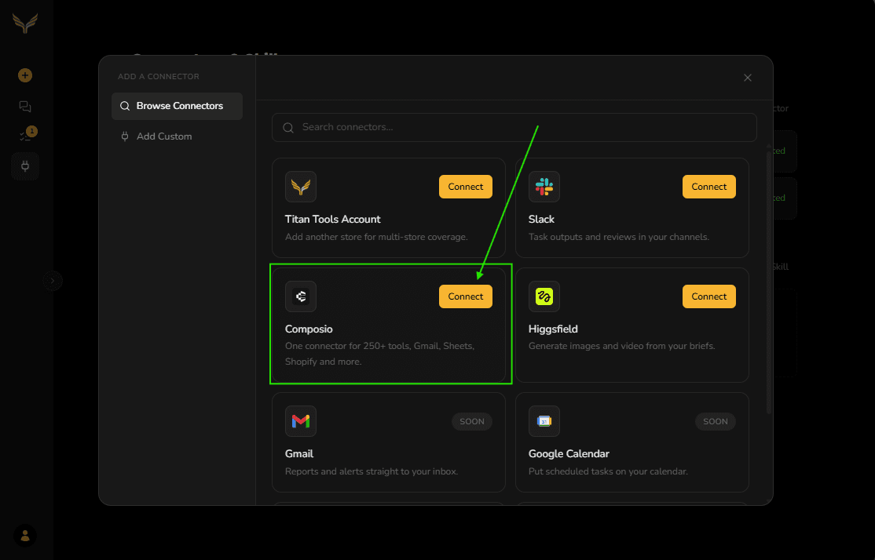Viewport: 875px width, 560px height.
Task: Click 'Generate images and video from your briefs'
Action: click(x=621, y=346)
